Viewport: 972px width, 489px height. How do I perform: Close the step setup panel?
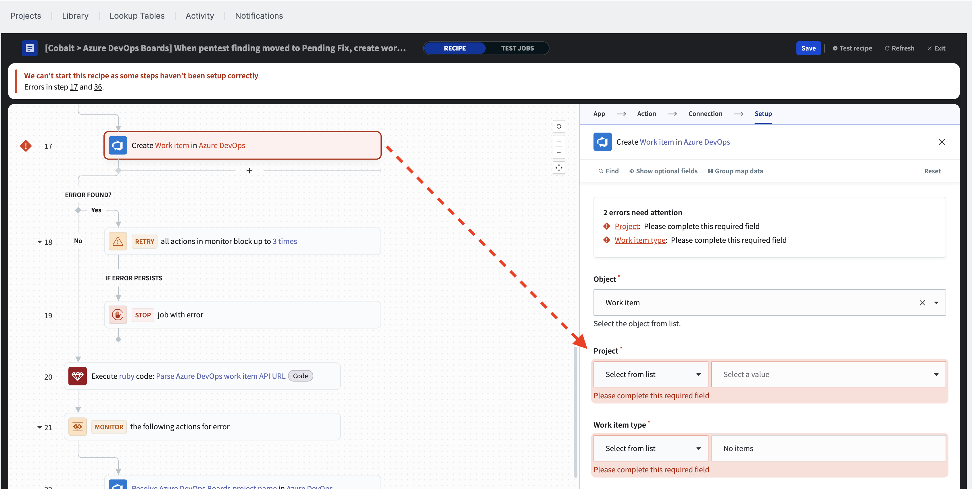point(942,142)
